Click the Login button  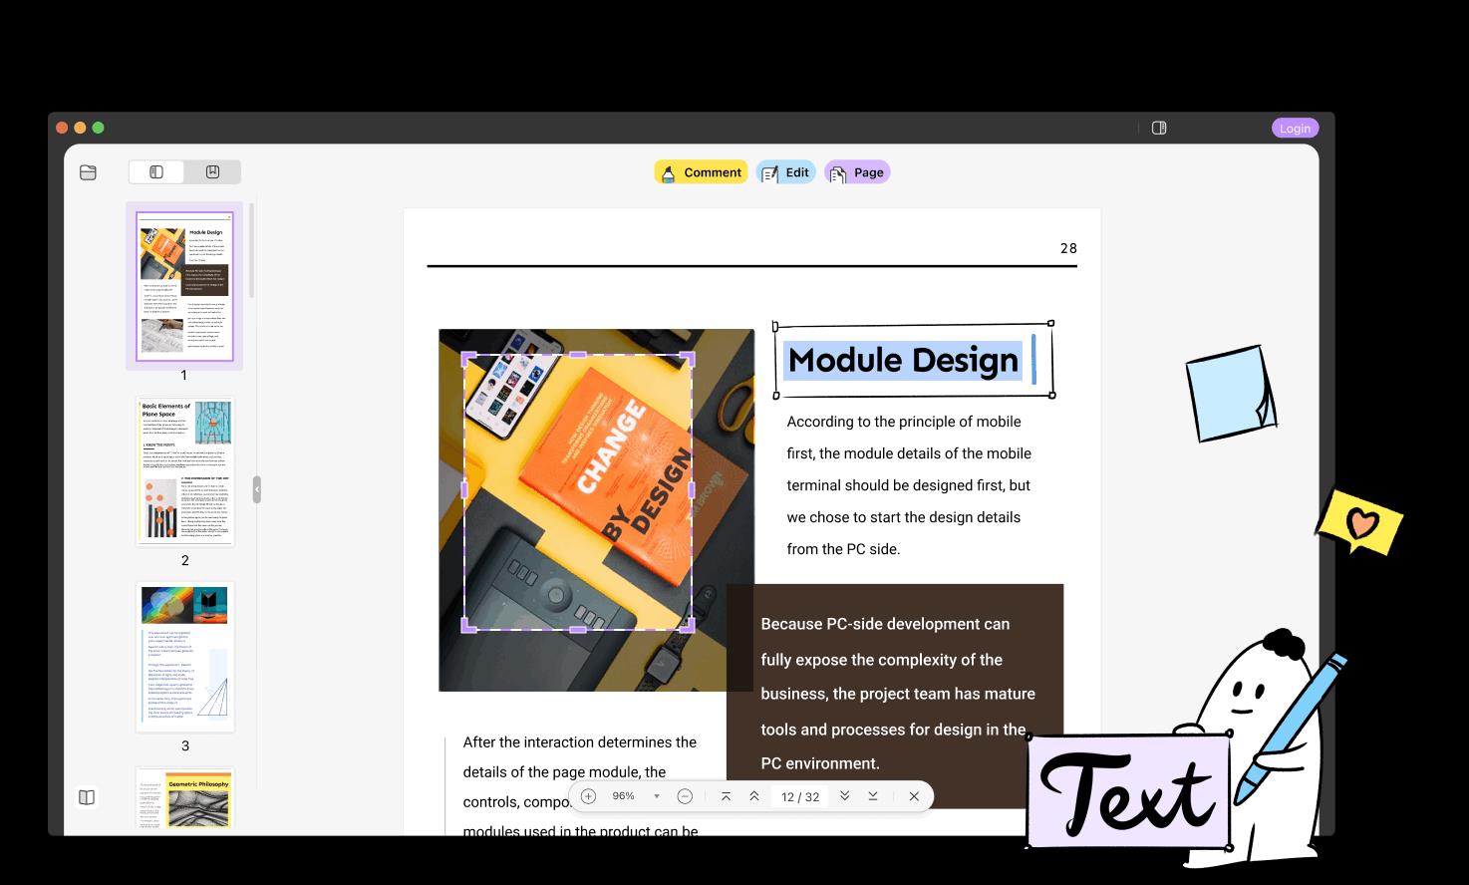[1295, 128]
